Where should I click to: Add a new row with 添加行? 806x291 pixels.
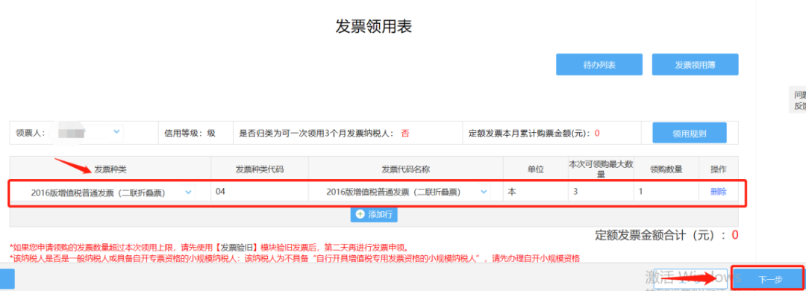click(374, 214)
